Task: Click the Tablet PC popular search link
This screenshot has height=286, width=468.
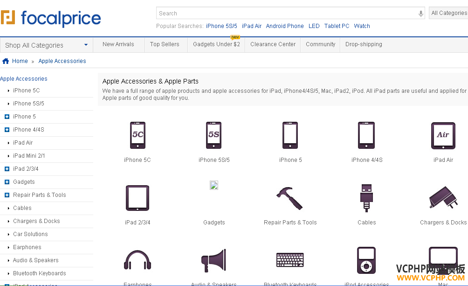Action: click(337, 26)
